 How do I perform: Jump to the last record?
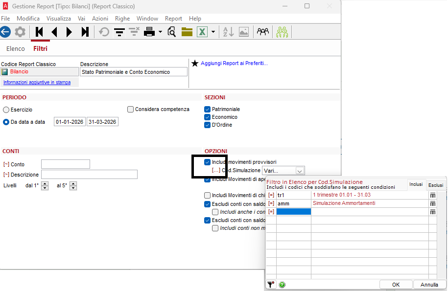tap(85, 32)
